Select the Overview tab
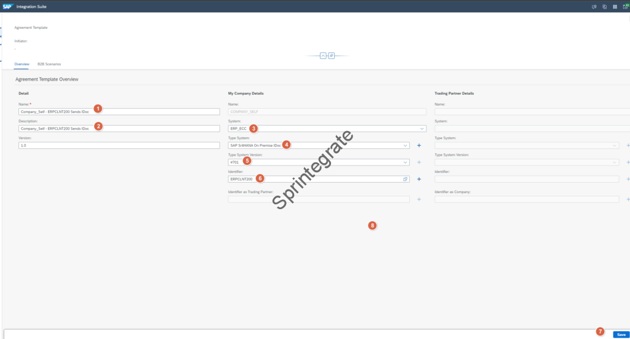 (x=22, y=64)
